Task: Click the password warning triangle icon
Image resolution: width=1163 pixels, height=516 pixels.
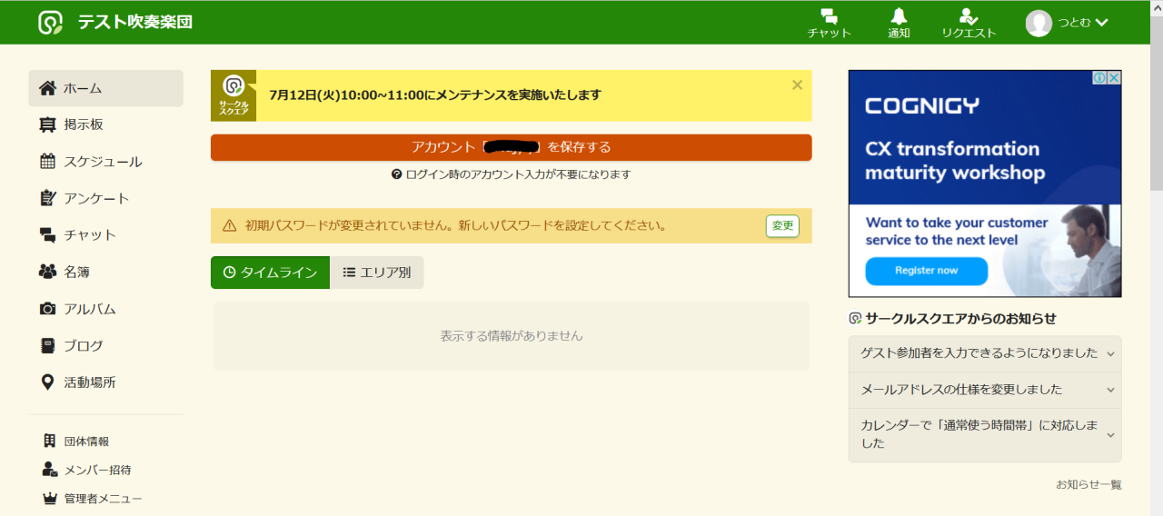Action: point(229,225)
